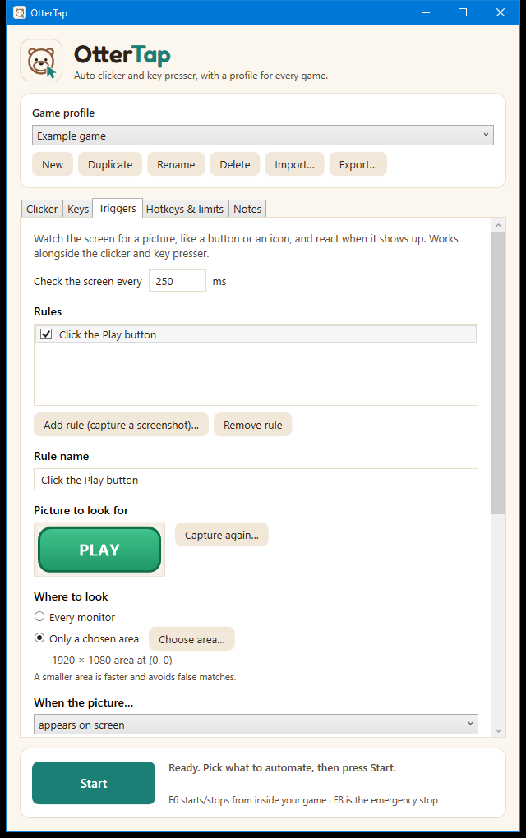Click the scroll down arrow of panel
Image resolution: width=526 pixels, height=838 pixels.
click(x=498, y=730)
